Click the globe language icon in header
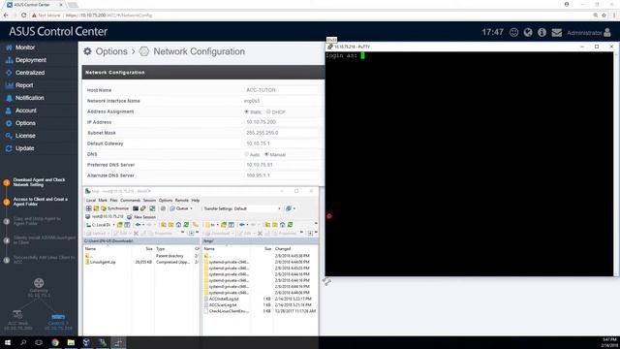Viewport: 620px width, 349px height. pyautogui.click(x=528, y=32)
